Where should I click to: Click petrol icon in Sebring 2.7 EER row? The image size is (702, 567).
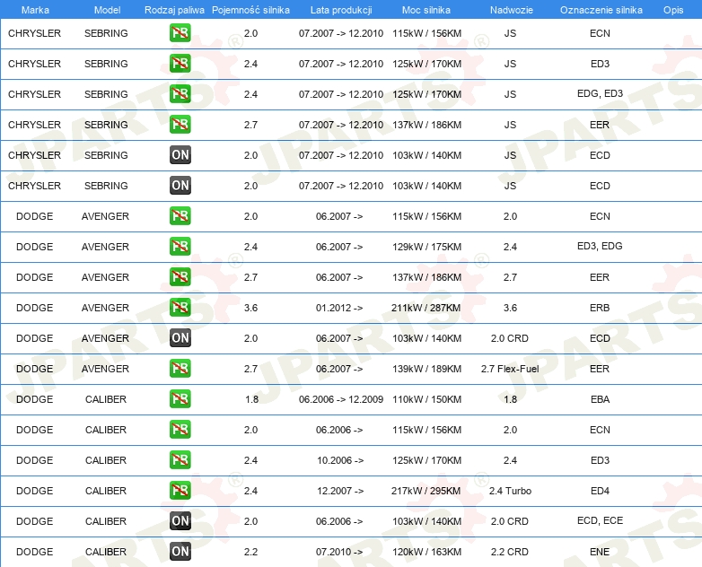point(180,125)
